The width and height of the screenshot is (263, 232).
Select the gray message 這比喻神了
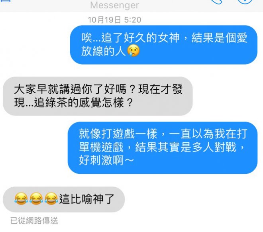click(x=64, y=199)
